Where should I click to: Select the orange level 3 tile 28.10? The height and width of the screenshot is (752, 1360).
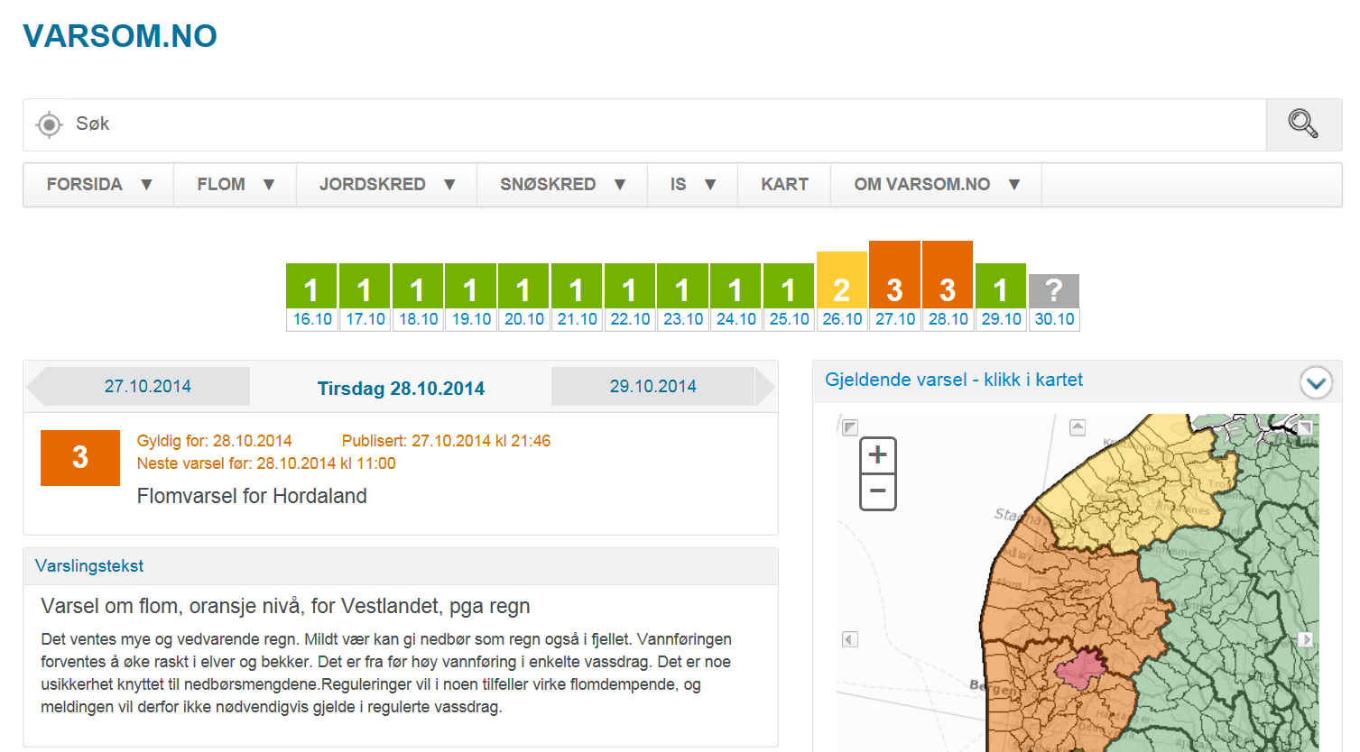948,286
